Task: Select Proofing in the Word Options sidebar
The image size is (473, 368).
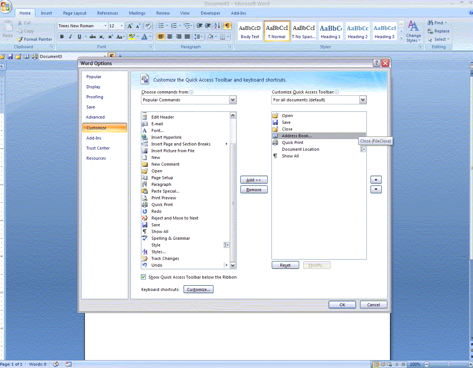Action: 95,96
